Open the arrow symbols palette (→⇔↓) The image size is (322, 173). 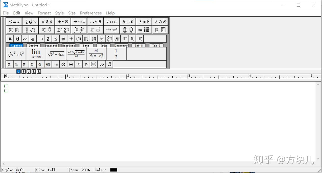[79, 22]
